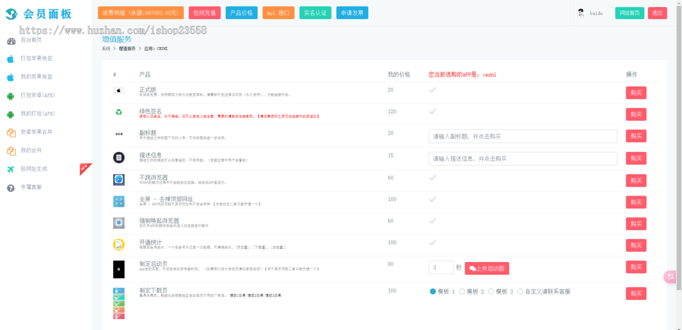Click the Apple icon next to 打包苹果免签
This screenshot has width=682, height=330.
(x=10, y=58)
